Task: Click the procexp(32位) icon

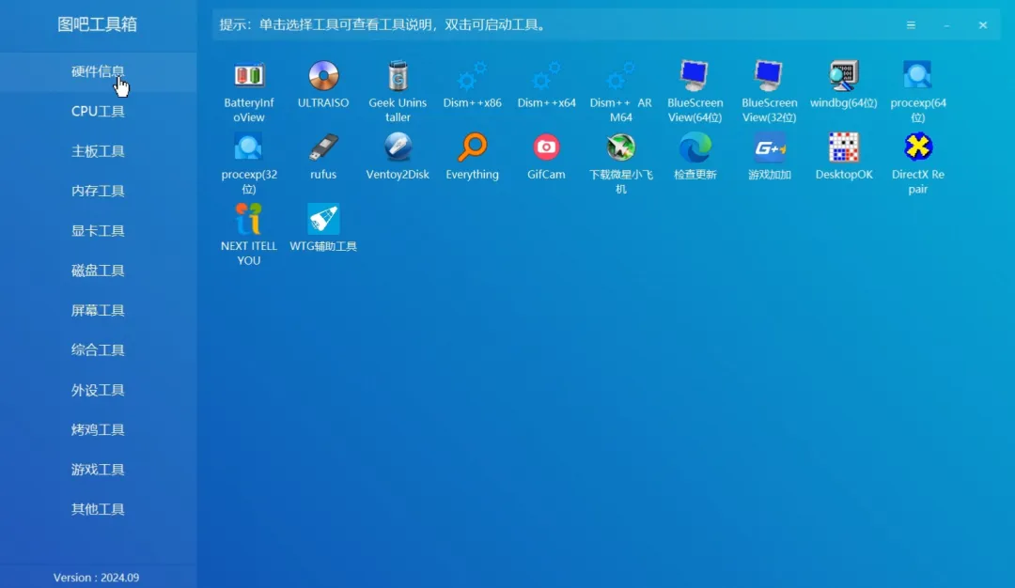Action: pyautogui.click(x=249, y=147)
